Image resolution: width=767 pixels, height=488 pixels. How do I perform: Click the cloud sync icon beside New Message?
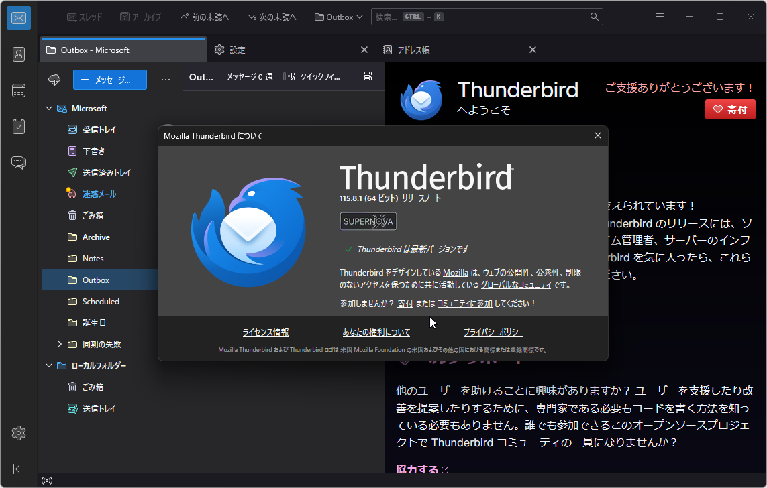coord(54,79)
